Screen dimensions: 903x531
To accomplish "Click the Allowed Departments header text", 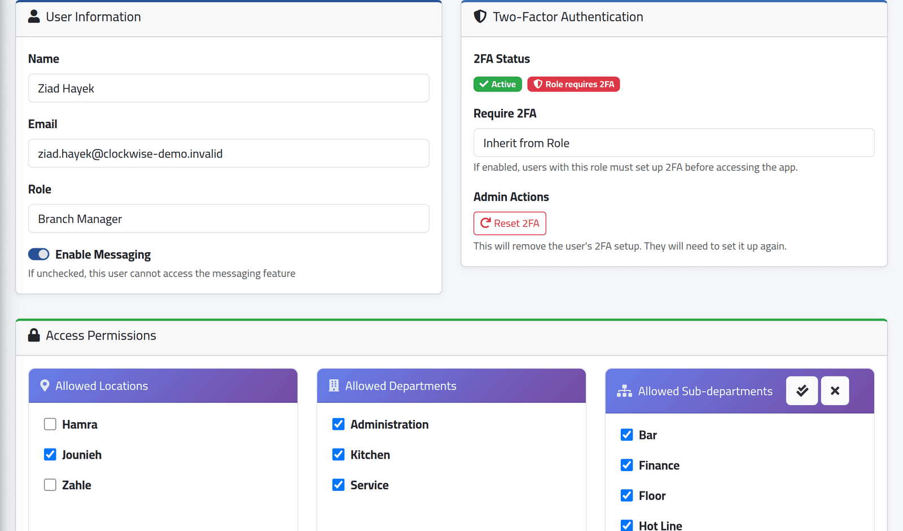I will (401, 386).
